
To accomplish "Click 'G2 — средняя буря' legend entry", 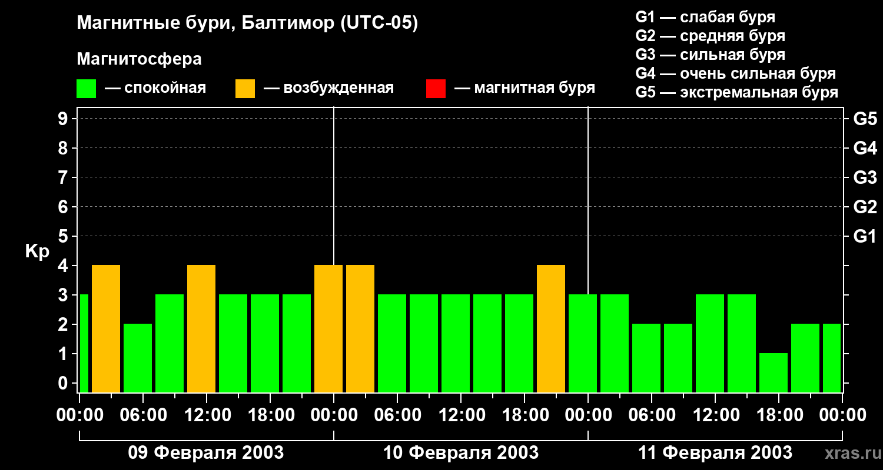I will click(x=710, y=36).
